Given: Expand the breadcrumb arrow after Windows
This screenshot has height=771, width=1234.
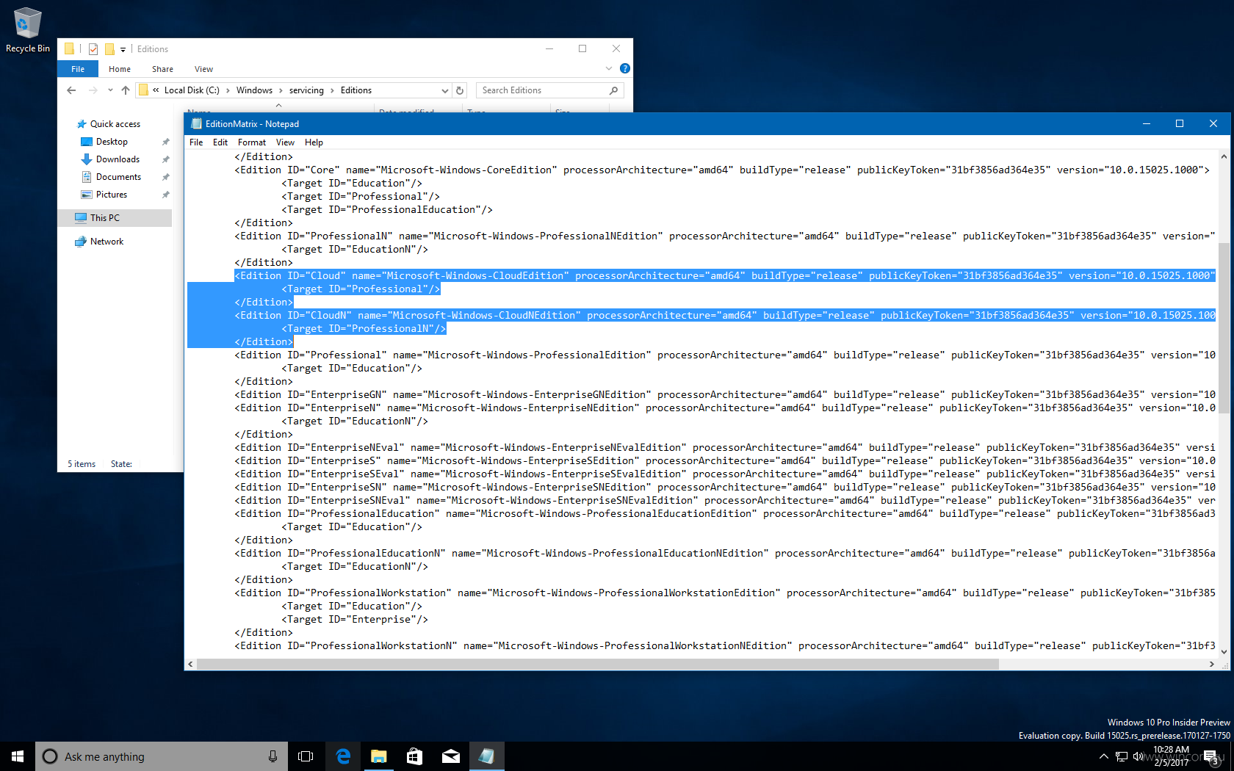Looking at the screenshot, I should [281, 90].
